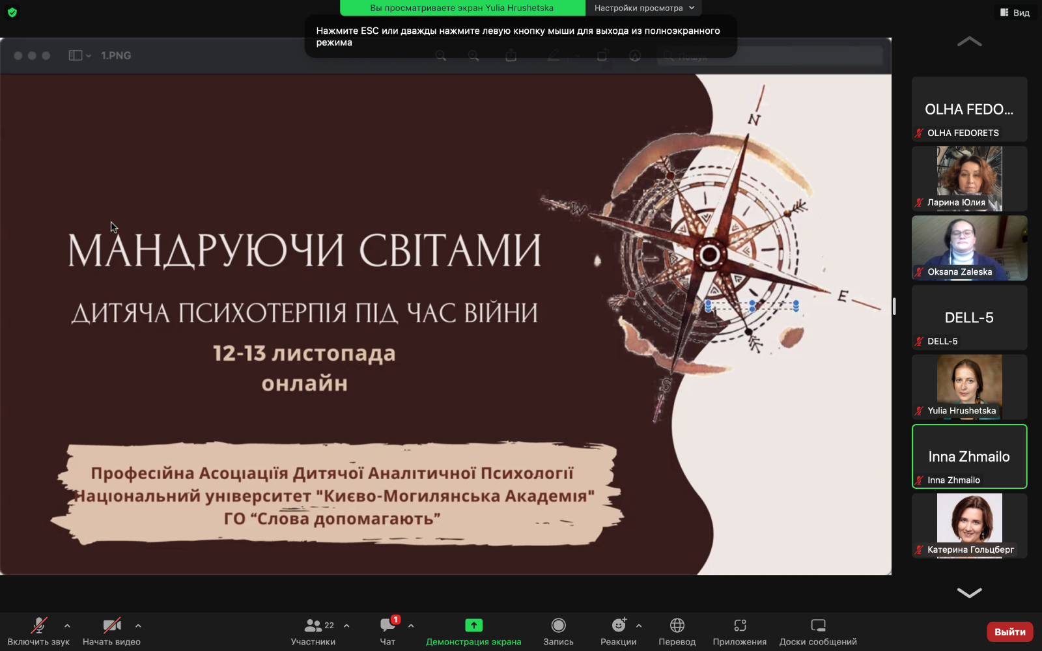This screenshot has width=1042, height=651.
Task: Open the Participants panel icon
Action: (313, 626)
